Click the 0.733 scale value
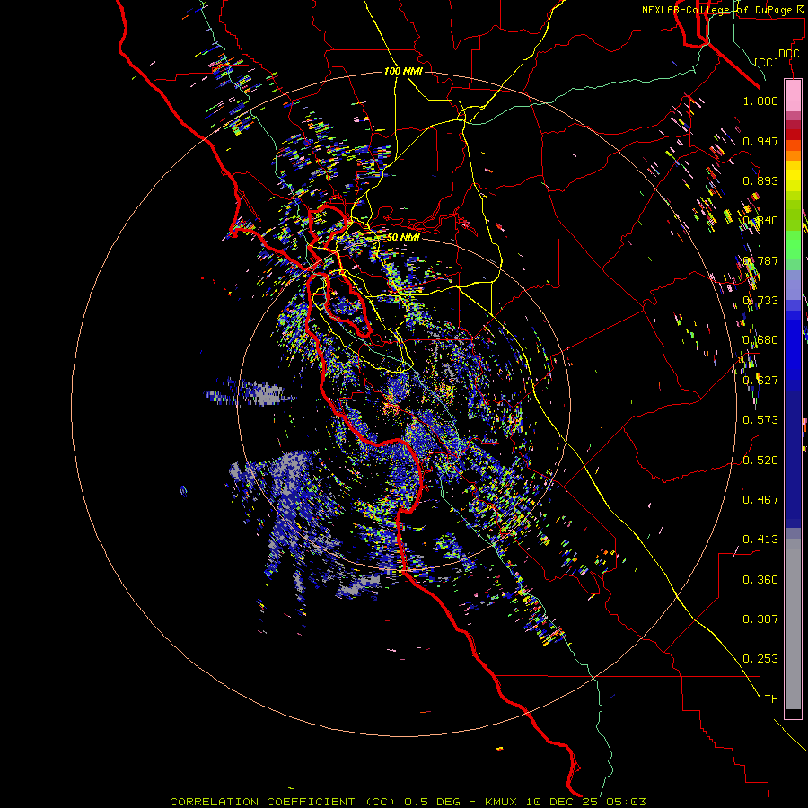The height and width of the screenshot is (808, 808). (760, 301)
